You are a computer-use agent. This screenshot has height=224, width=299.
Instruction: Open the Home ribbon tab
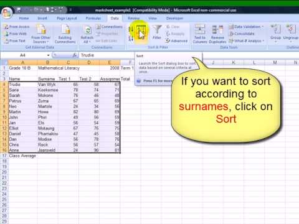point(24,18)
